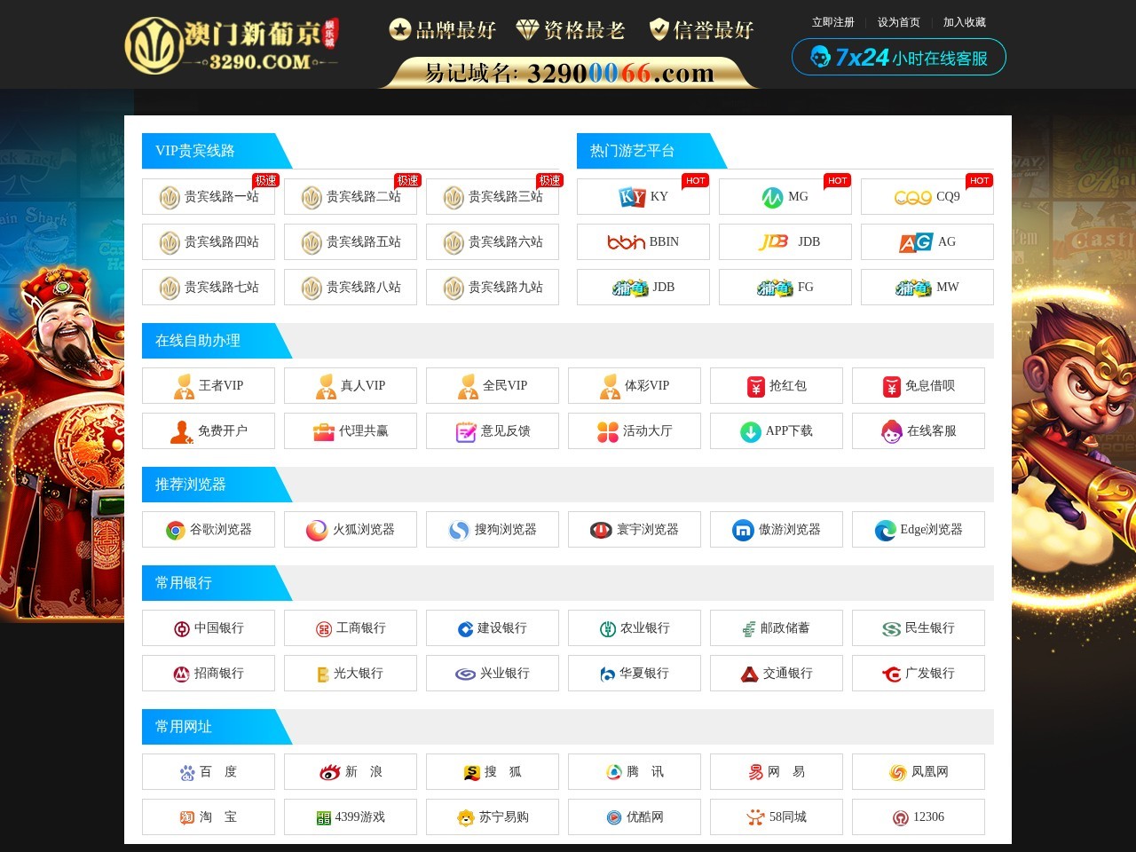The width and height of the screenshot is (1136, 852).
Task: Open the 交通银行 bank logo
Action: click(x=750, y=674)
